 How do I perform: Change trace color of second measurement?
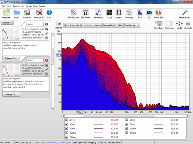click(47, 69)
